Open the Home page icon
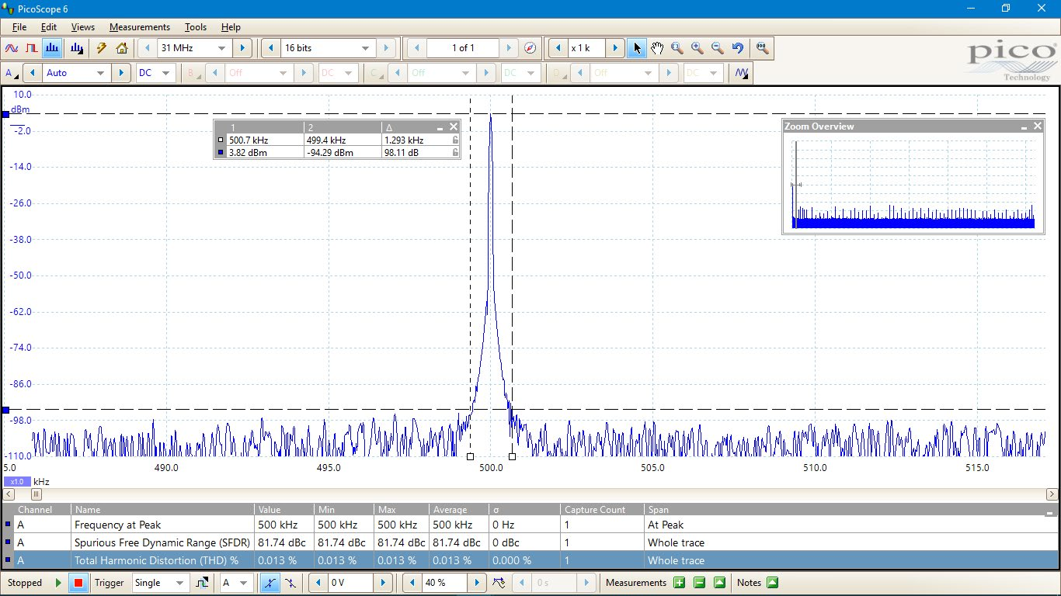 pyautogui.click(x=122, y=48)
